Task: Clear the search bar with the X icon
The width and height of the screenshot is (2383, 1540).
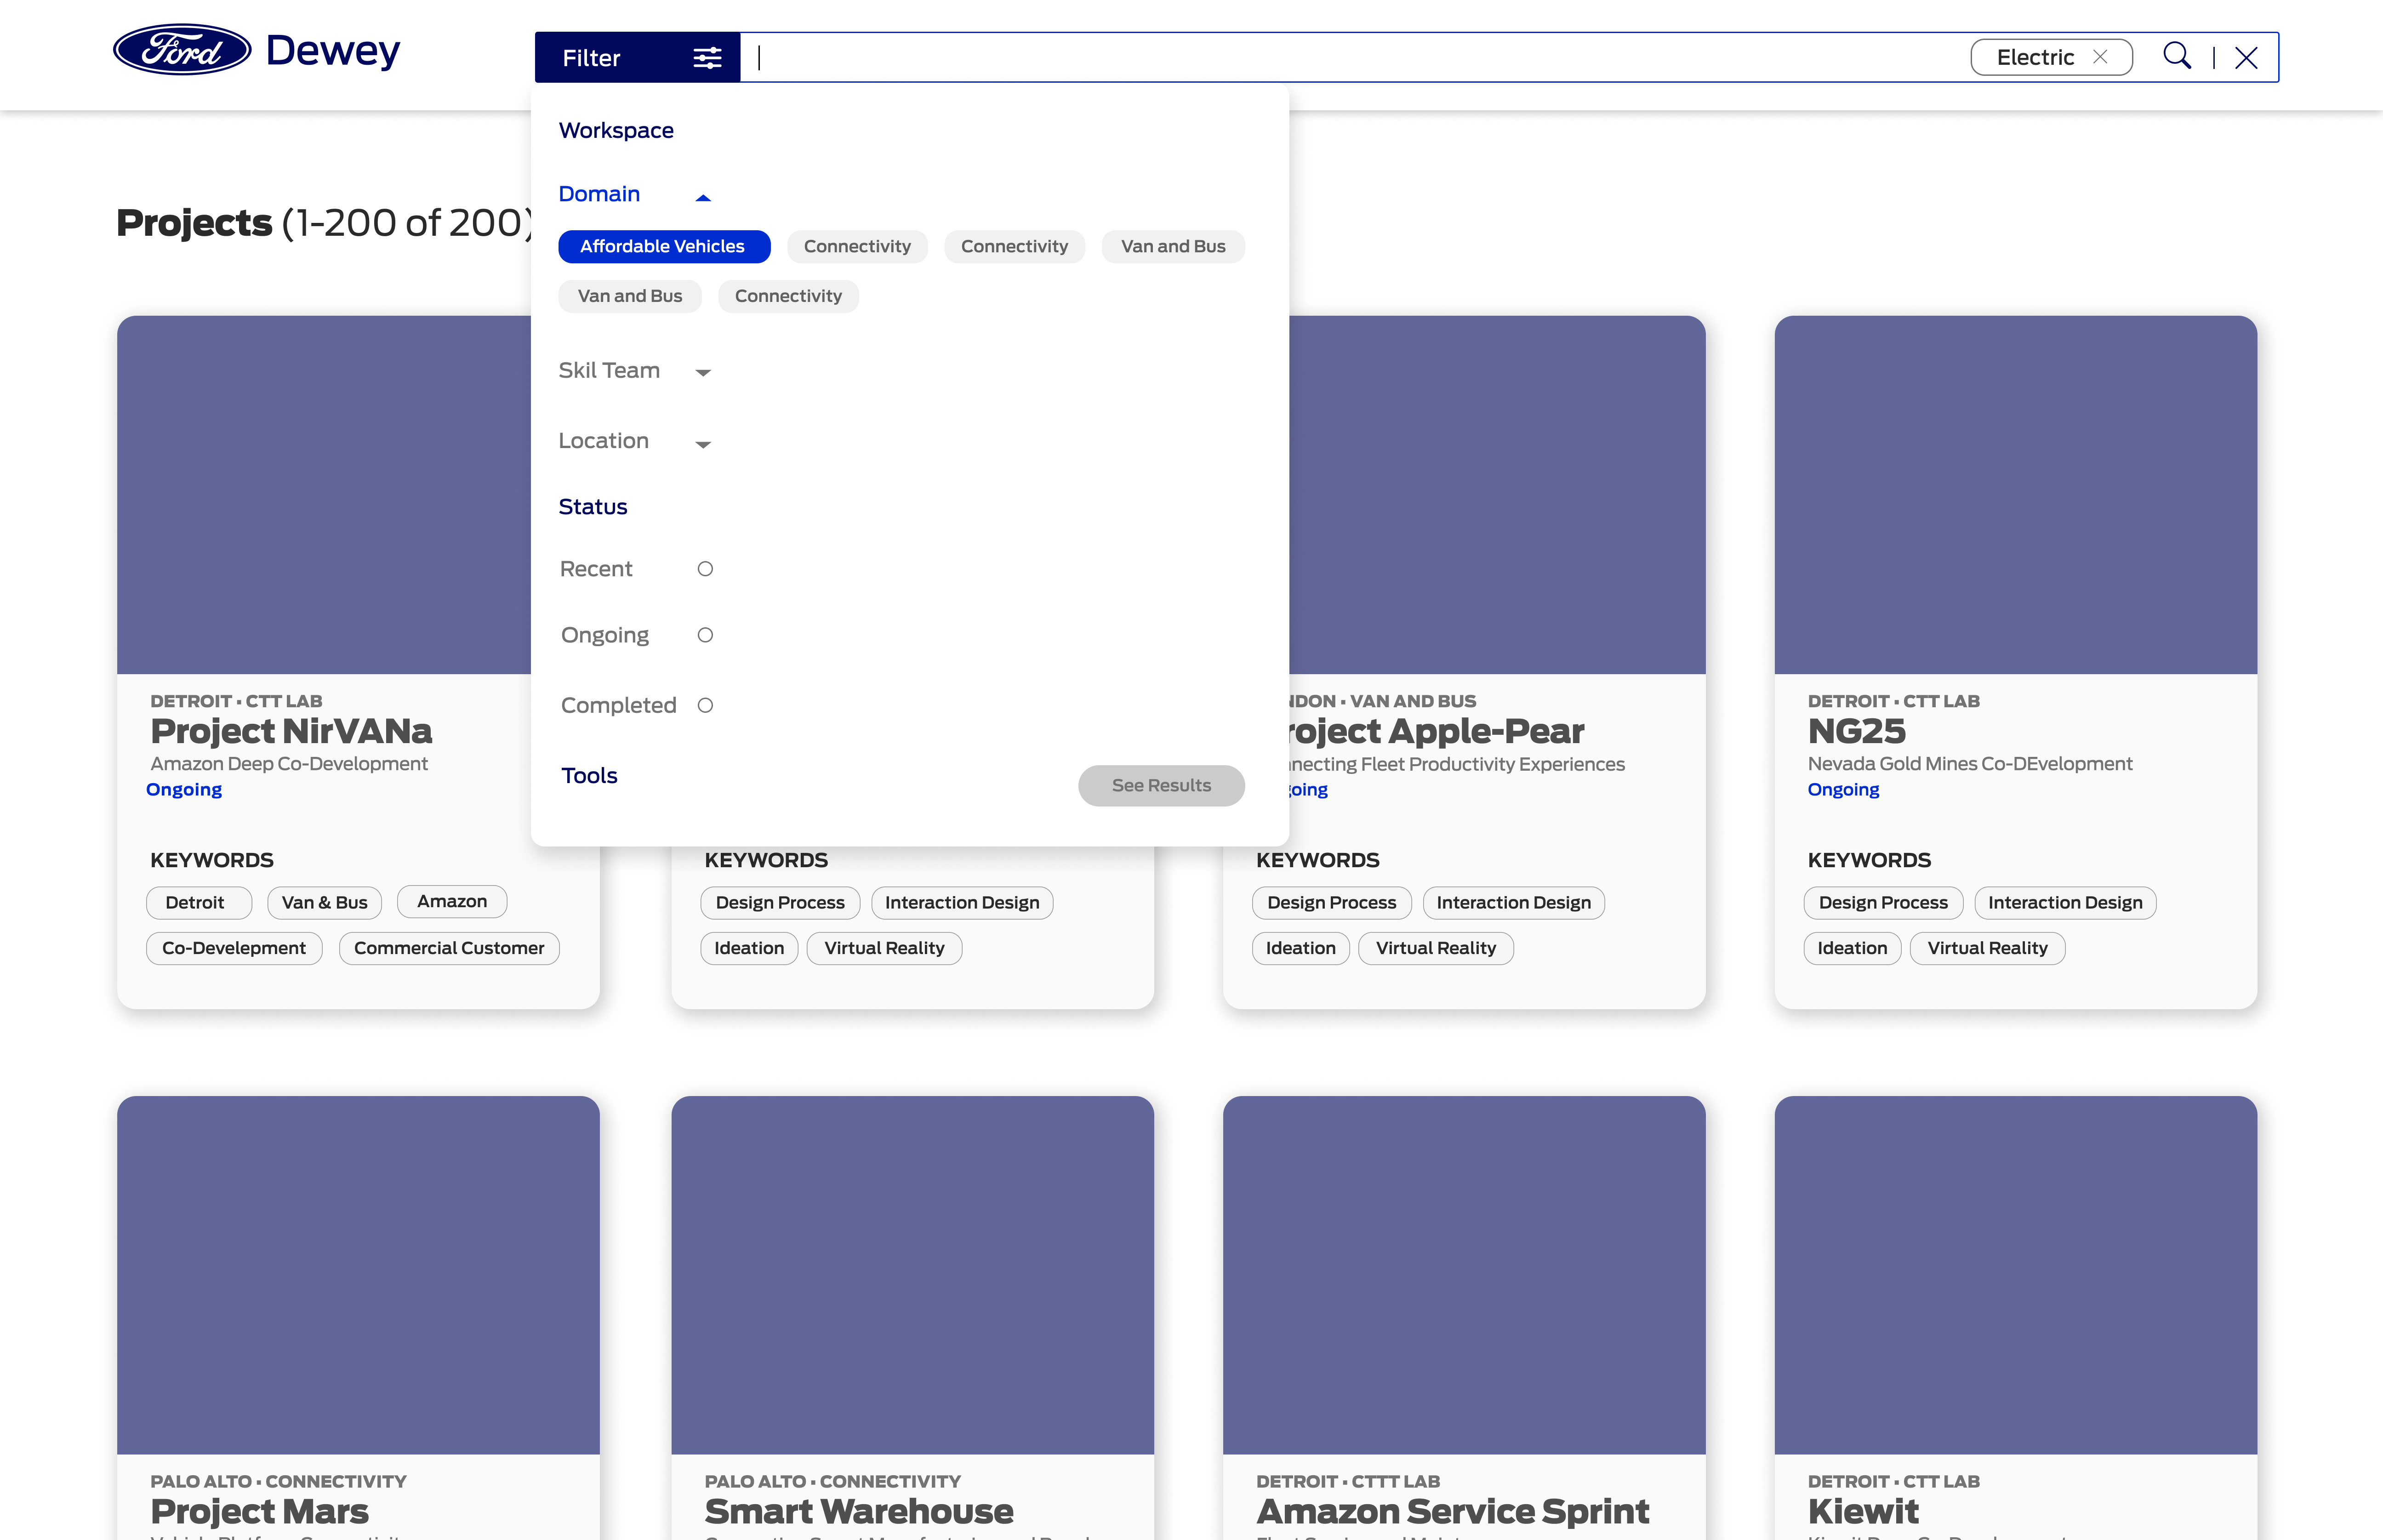Action: coord(2246,58)
